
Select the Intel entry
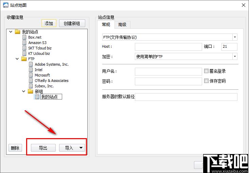[x=38, y=70]
